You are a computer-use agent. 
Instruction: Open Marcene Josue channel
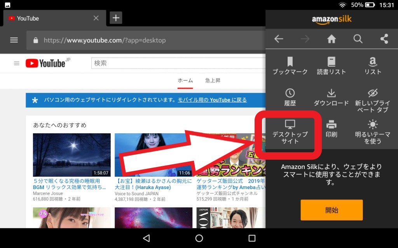[x=48, y=193]
